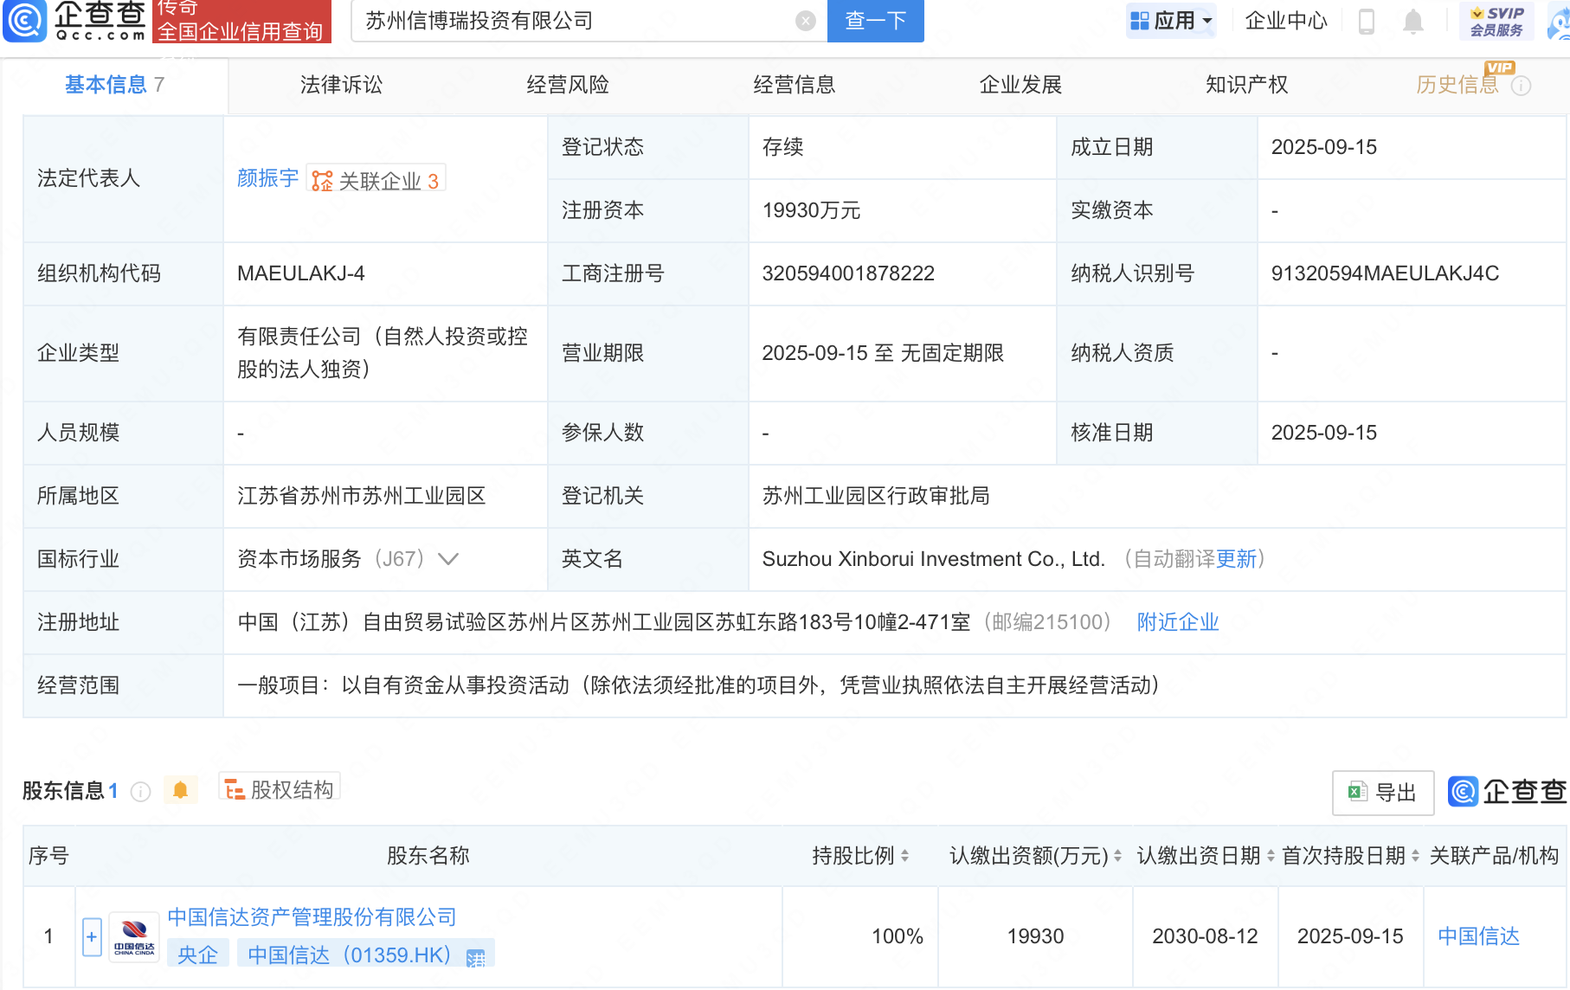Screen dimensions: 1570x990
Task: Click the mobile phone icon
Action: pyautogui.click(x=1367, y=21)
